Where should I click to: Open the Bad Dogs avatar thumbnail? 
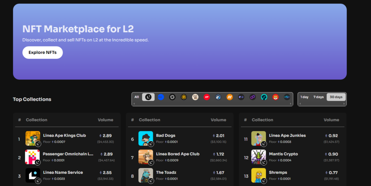coord(146,138)
